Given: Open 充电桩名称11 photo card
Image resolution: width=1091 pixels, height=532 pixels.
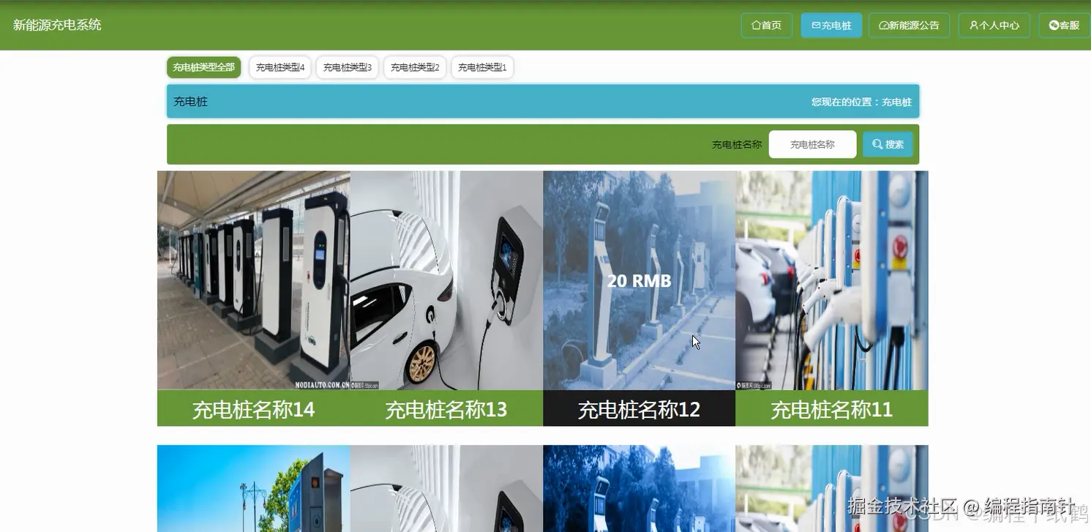Looking at the screenshot, I should point(832,280).
